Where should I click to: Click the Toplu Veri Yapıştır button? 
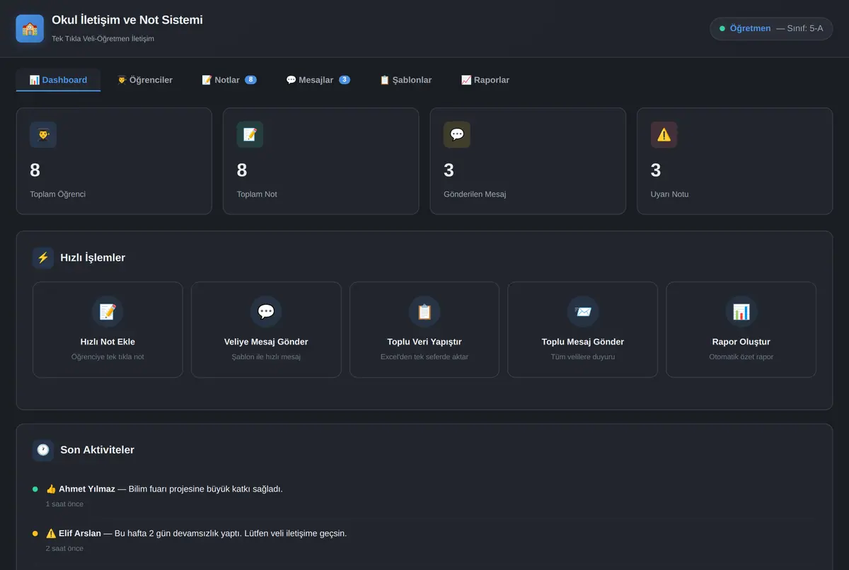pyautogui.click(x=424, y=330)
